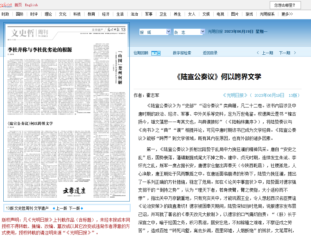Click the blue arrow beside 下一版
This screenshot has width=311, height=236.
tap(82, 208)
